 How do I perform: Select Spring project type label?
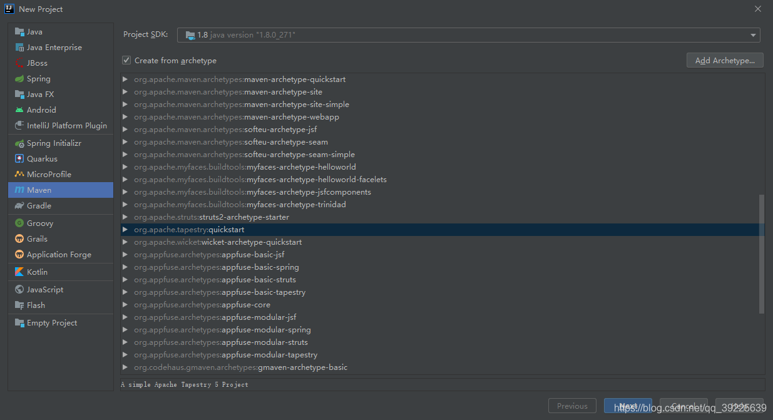[x=39, y=79]
